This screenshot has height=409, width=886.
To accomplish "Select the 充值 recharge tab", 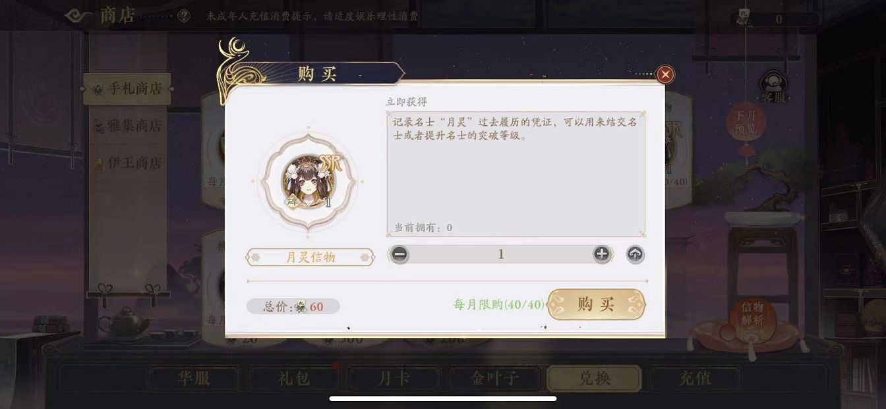I will click(x=695, y=379).
